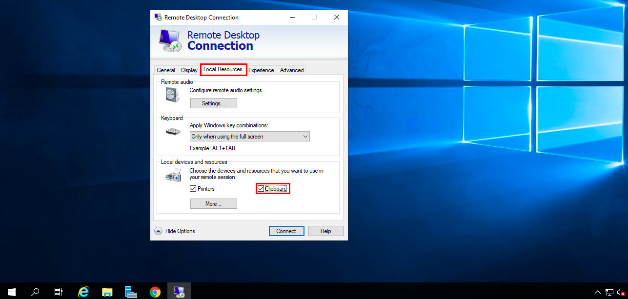
Task: Open the Help button
Action: tap(326, 231)
